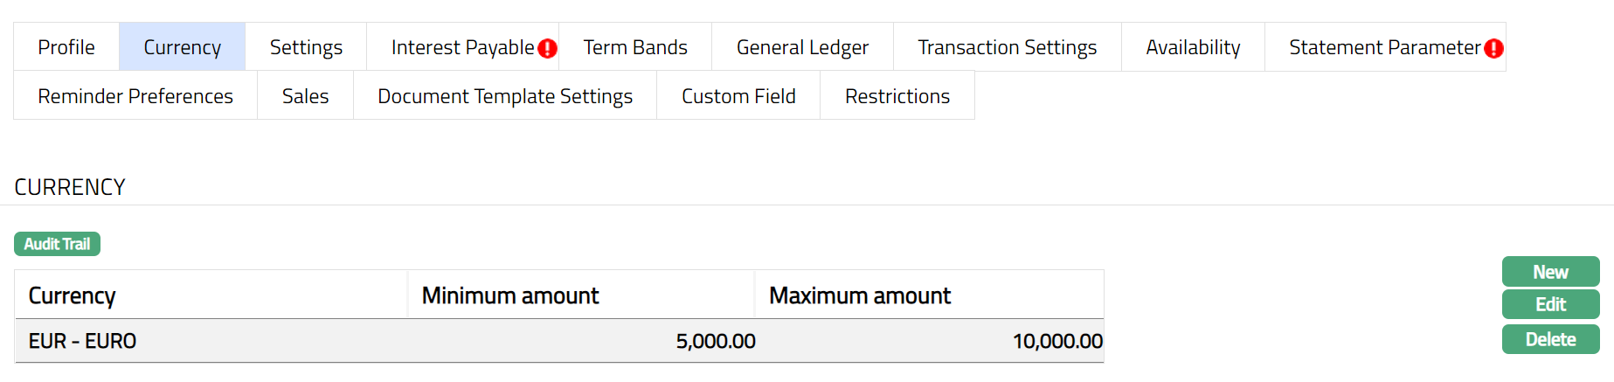1614x382 pixels.
Task: View the Transaction Settings tab
Action: point(1007,47)
